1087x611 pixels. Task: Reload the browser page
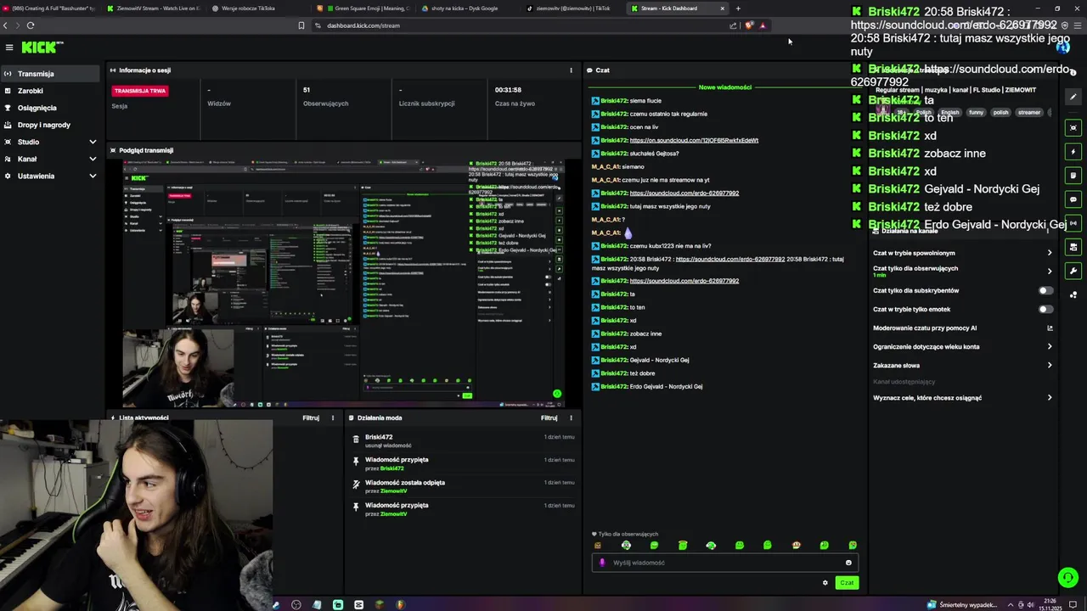click(x=31, y=25)
